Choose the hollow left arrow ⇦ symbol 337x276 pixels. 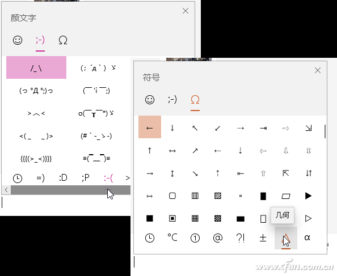263,151
